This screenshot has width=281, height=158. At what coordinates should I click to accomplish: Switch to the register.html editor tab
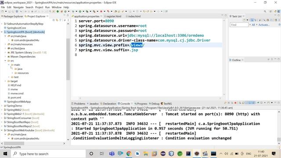(114, 16)
